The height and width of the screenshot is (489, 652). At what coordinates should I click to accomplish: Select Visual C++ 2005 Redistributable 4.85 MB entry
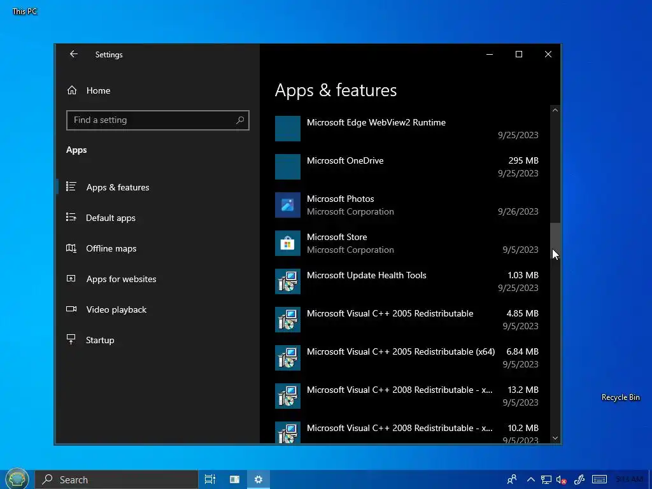406,320
